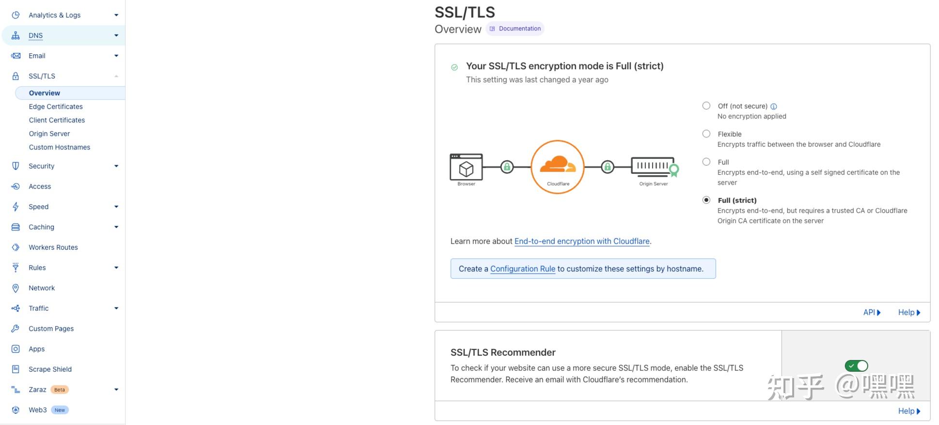Open the Speed lightning bolt icon
Viewport: 939px width, 425px height.
pos(16,207)
